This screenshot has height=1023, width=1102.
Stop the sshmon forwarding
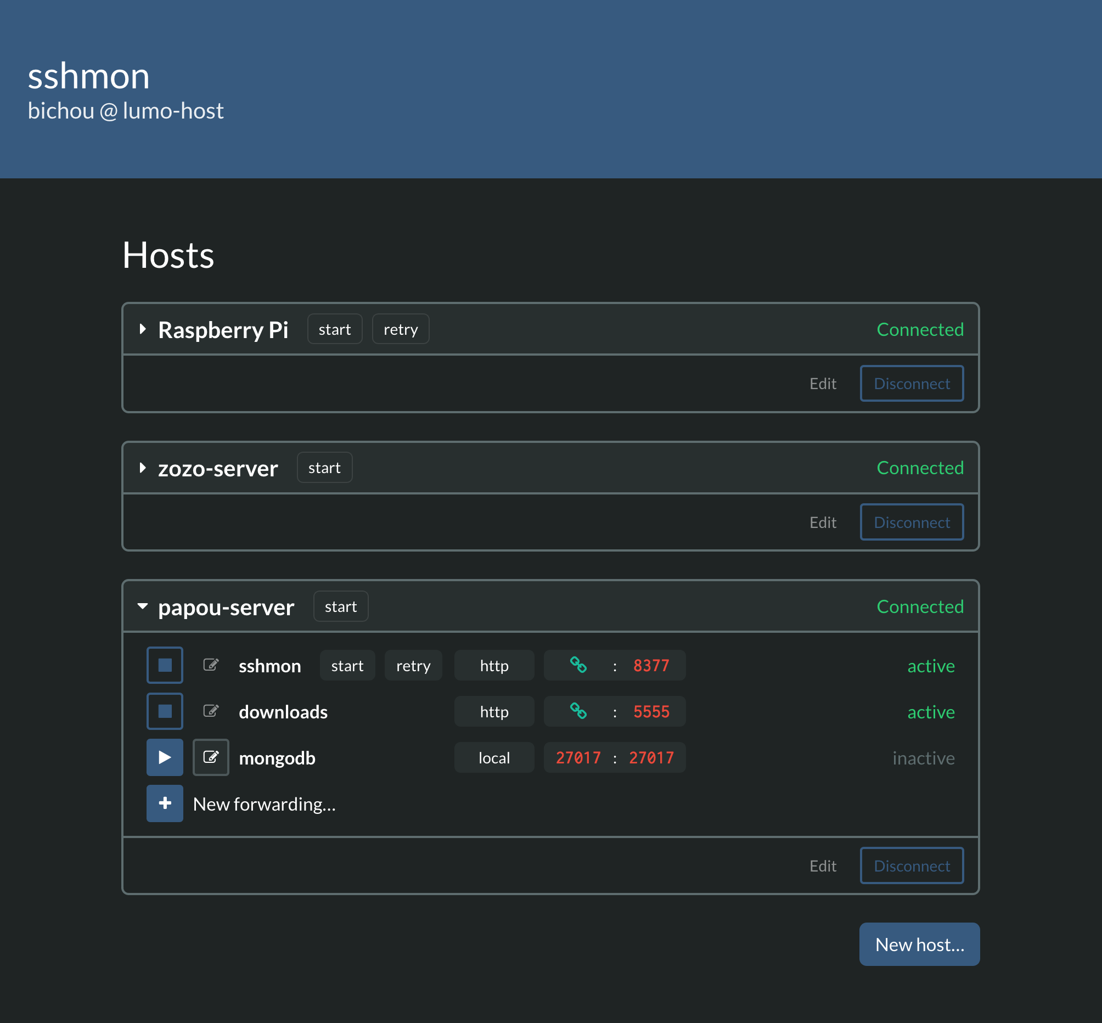point(165,665)
